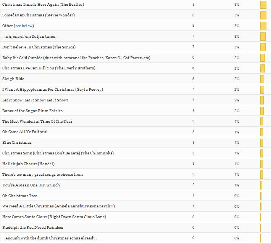The width and height of the screenshot is (271, 244).
Task: Click the vote count for We Need A Little Christmas
Action: [x=194, y=206]
